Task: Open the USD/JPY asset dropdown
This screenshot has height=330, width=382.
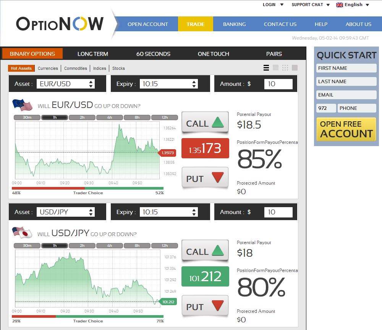Action: coord(66,212)
